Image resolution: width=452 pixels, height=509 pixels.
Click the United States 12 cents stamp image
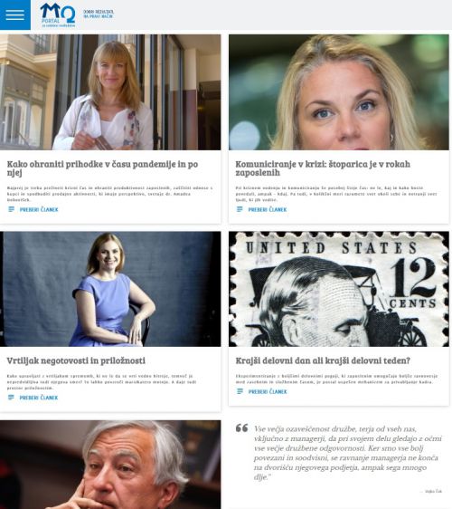(339, 289)
